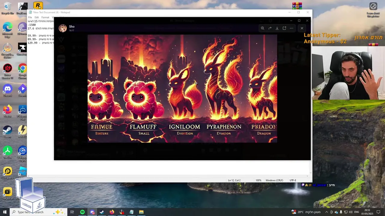The height and width of the screenshot is (216, 385).
Task: Zoom in on the image in viewer toolbar
Action: (x=263, y=28)
